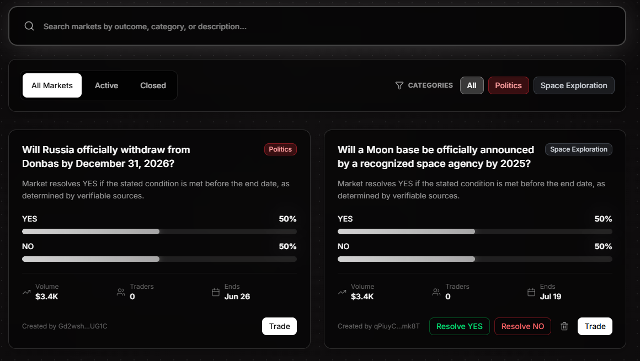Viewport: 640px width, 361px height.
Task: Click the Resolve YES button
Action: pyautogui.click(x=459, y=326)
